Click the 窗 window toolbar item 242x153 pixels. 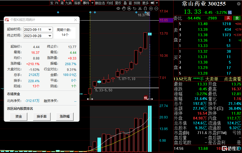pyautogui.click(x=130, y=3)
